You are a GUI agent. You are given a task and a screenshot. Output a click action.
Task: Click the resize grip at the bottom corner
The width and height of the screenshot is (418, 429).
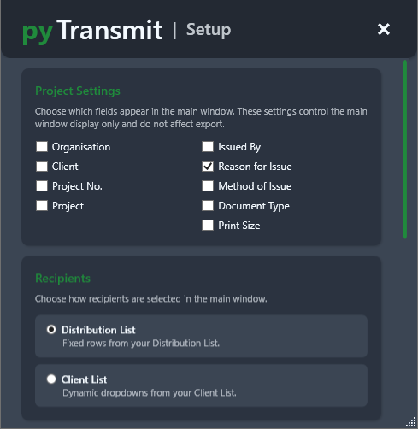coord(411,422)
